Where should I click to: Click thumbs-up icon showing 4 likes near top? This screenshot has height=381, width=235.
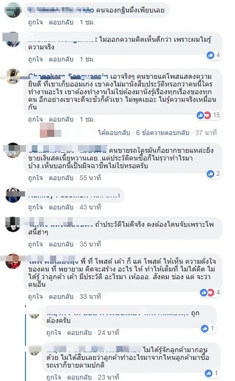pyautogui.click(x=210, y=55)
